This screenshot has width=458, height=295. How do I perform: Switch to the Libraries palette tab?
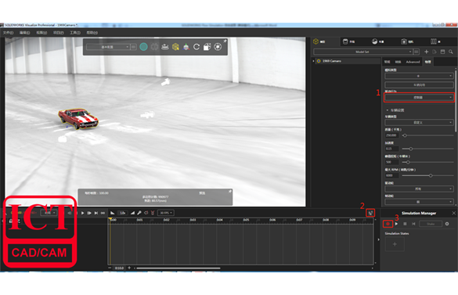click(436, 41)
